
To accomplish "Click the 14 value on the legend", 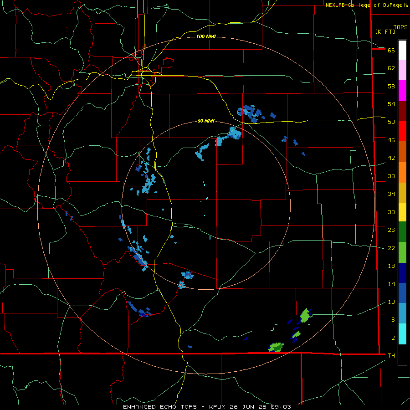I will [x=391, y=284].
